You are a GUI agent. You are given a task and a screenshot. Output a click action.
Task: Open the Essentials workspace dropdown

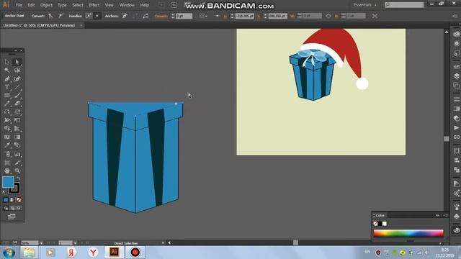click(x=365, y=5)
